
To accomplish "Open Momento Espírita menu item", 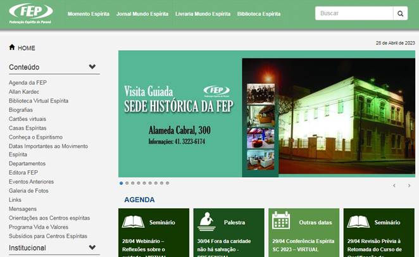I will pos(89,14).
